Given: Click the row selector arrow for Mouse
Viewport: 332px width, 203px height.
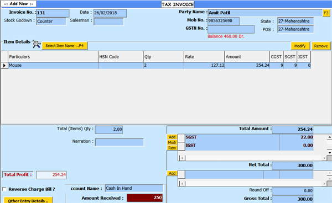Looking at the screenshot, I should click(x=4, y=66).
